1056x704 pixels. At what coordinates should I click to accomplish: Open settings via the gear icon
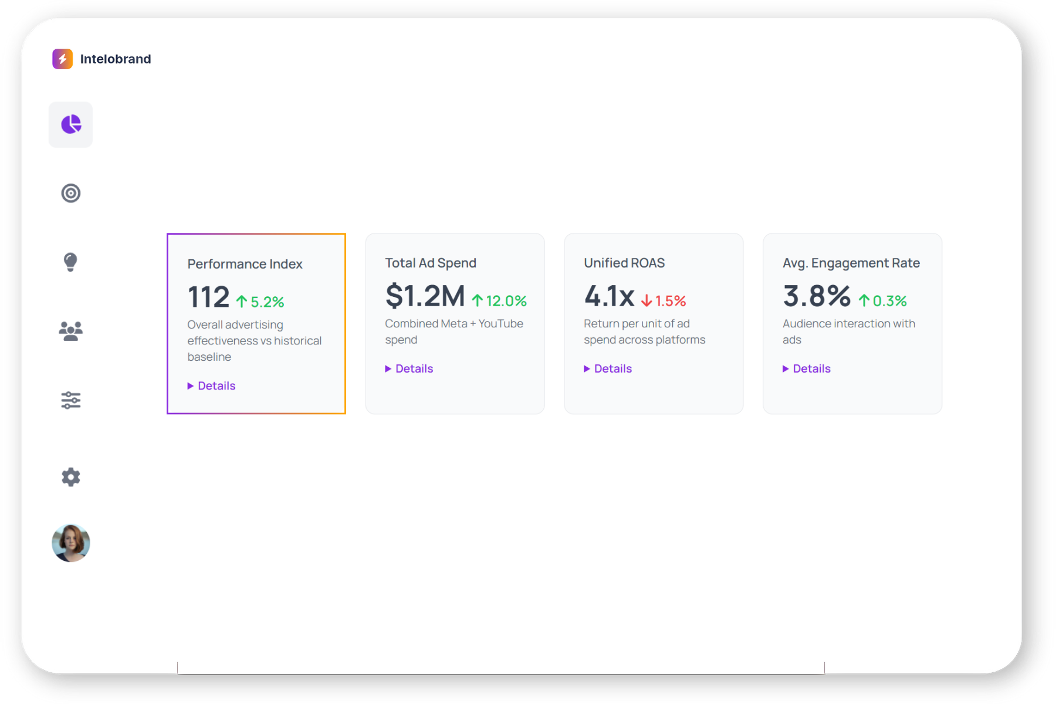(x=70, y=477)
